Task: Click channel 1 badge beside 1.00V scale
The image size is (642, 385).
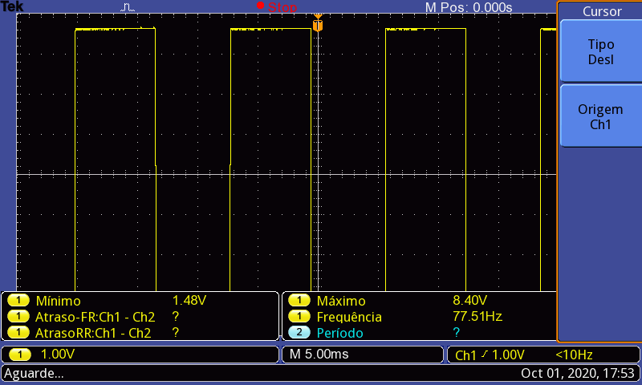Action: [19, 354]
